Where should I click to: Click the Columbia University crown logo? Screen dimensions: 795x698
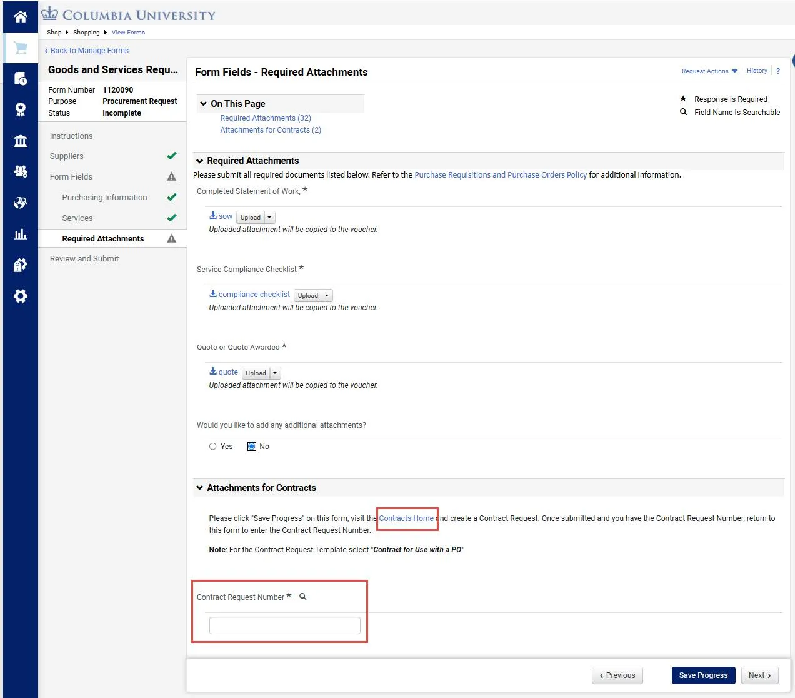click(50, 14)
